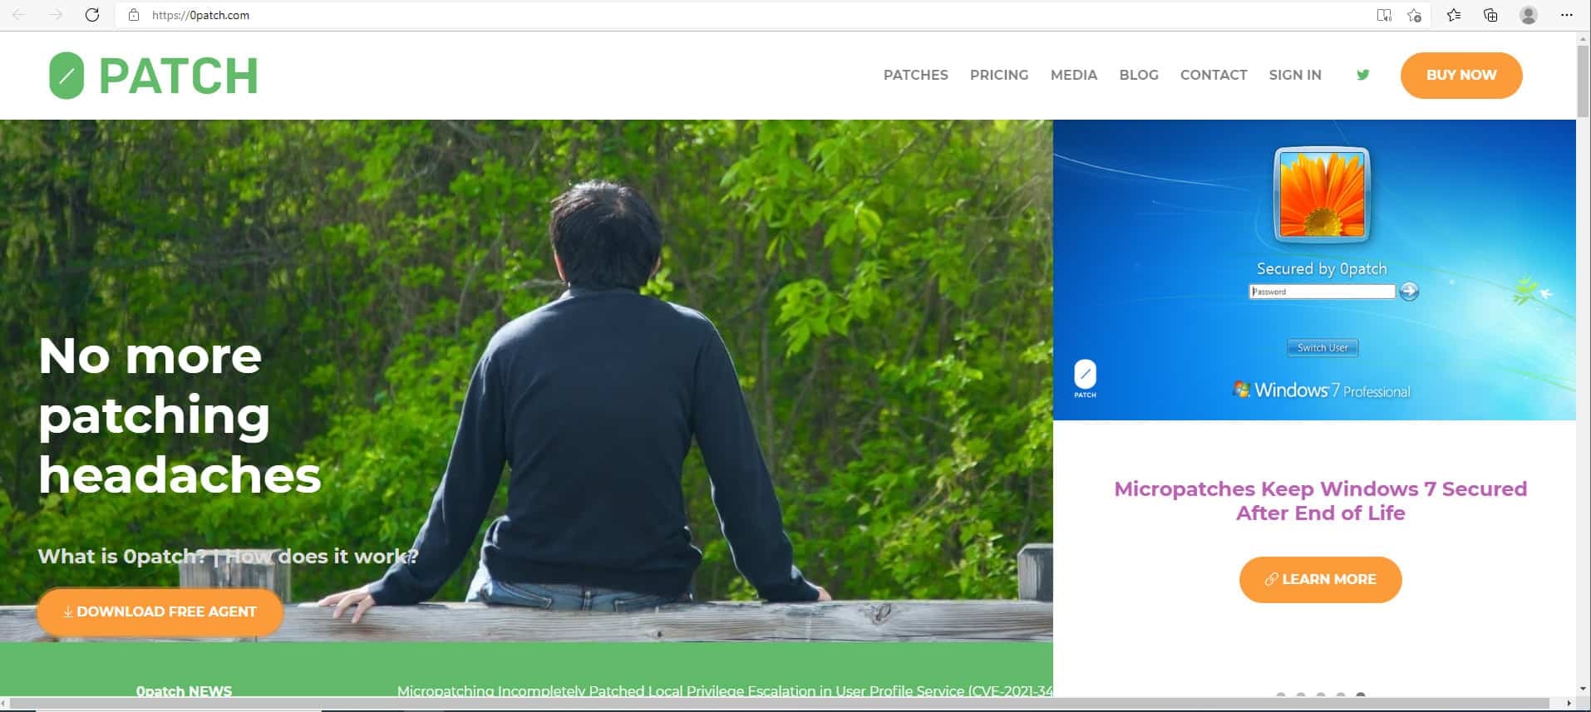This screenshot has height=712, width=1591.
Task: Click the vertical scrollbar up arrow
Action: pos(1583,39)
